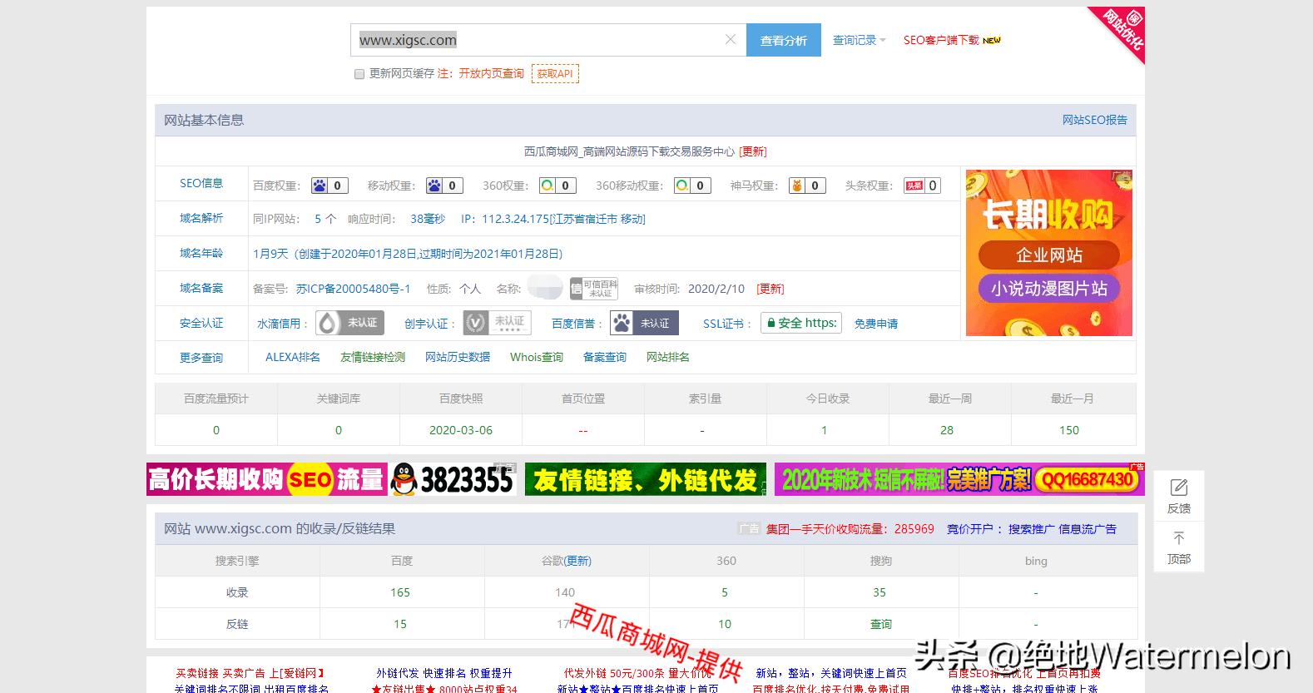Click the 获取API button
Screen dimensions: 1313x693
pos(555,74)
